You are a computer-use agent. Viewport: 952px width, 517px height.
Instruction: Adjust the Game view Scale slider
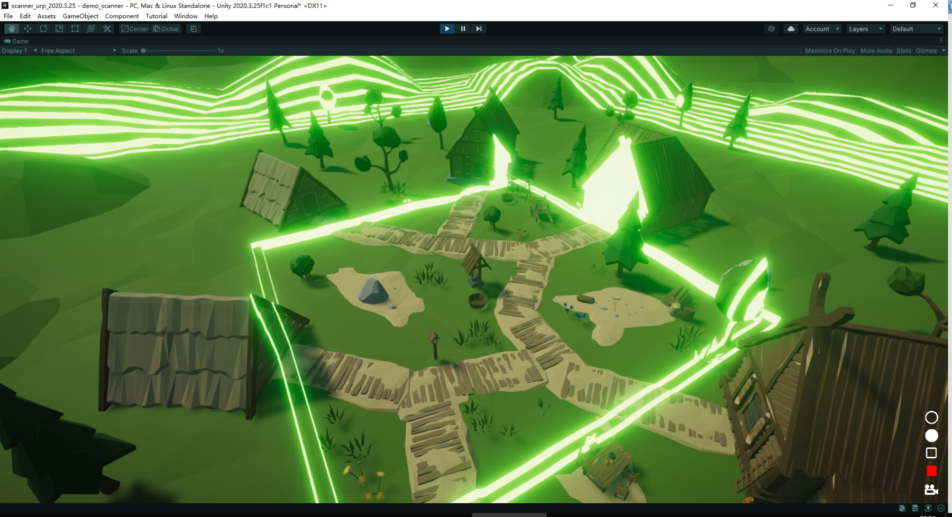tap(143, 50)
